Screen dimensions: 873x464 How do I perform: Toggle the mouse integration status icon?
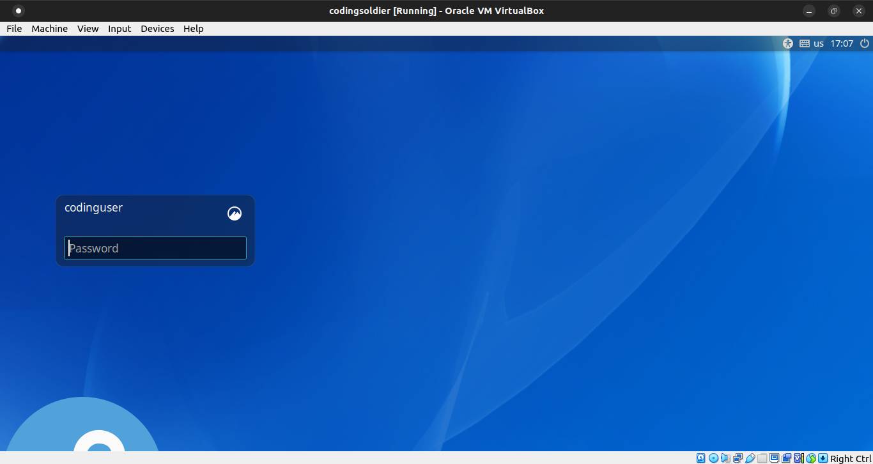coord(811,458)
